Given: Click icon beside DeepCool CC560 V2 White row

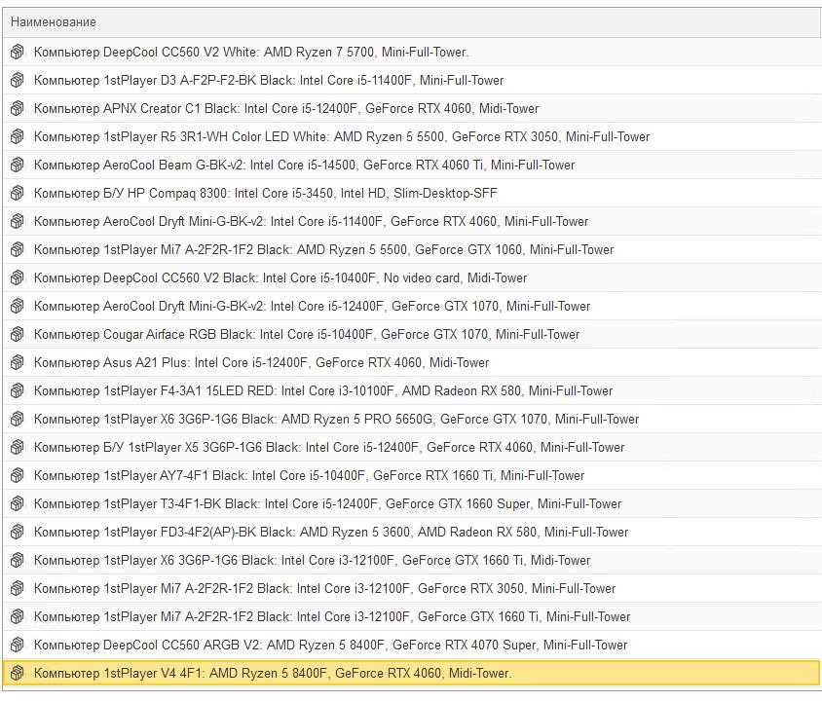Looking at the screenshot, I should pos(18,52).
